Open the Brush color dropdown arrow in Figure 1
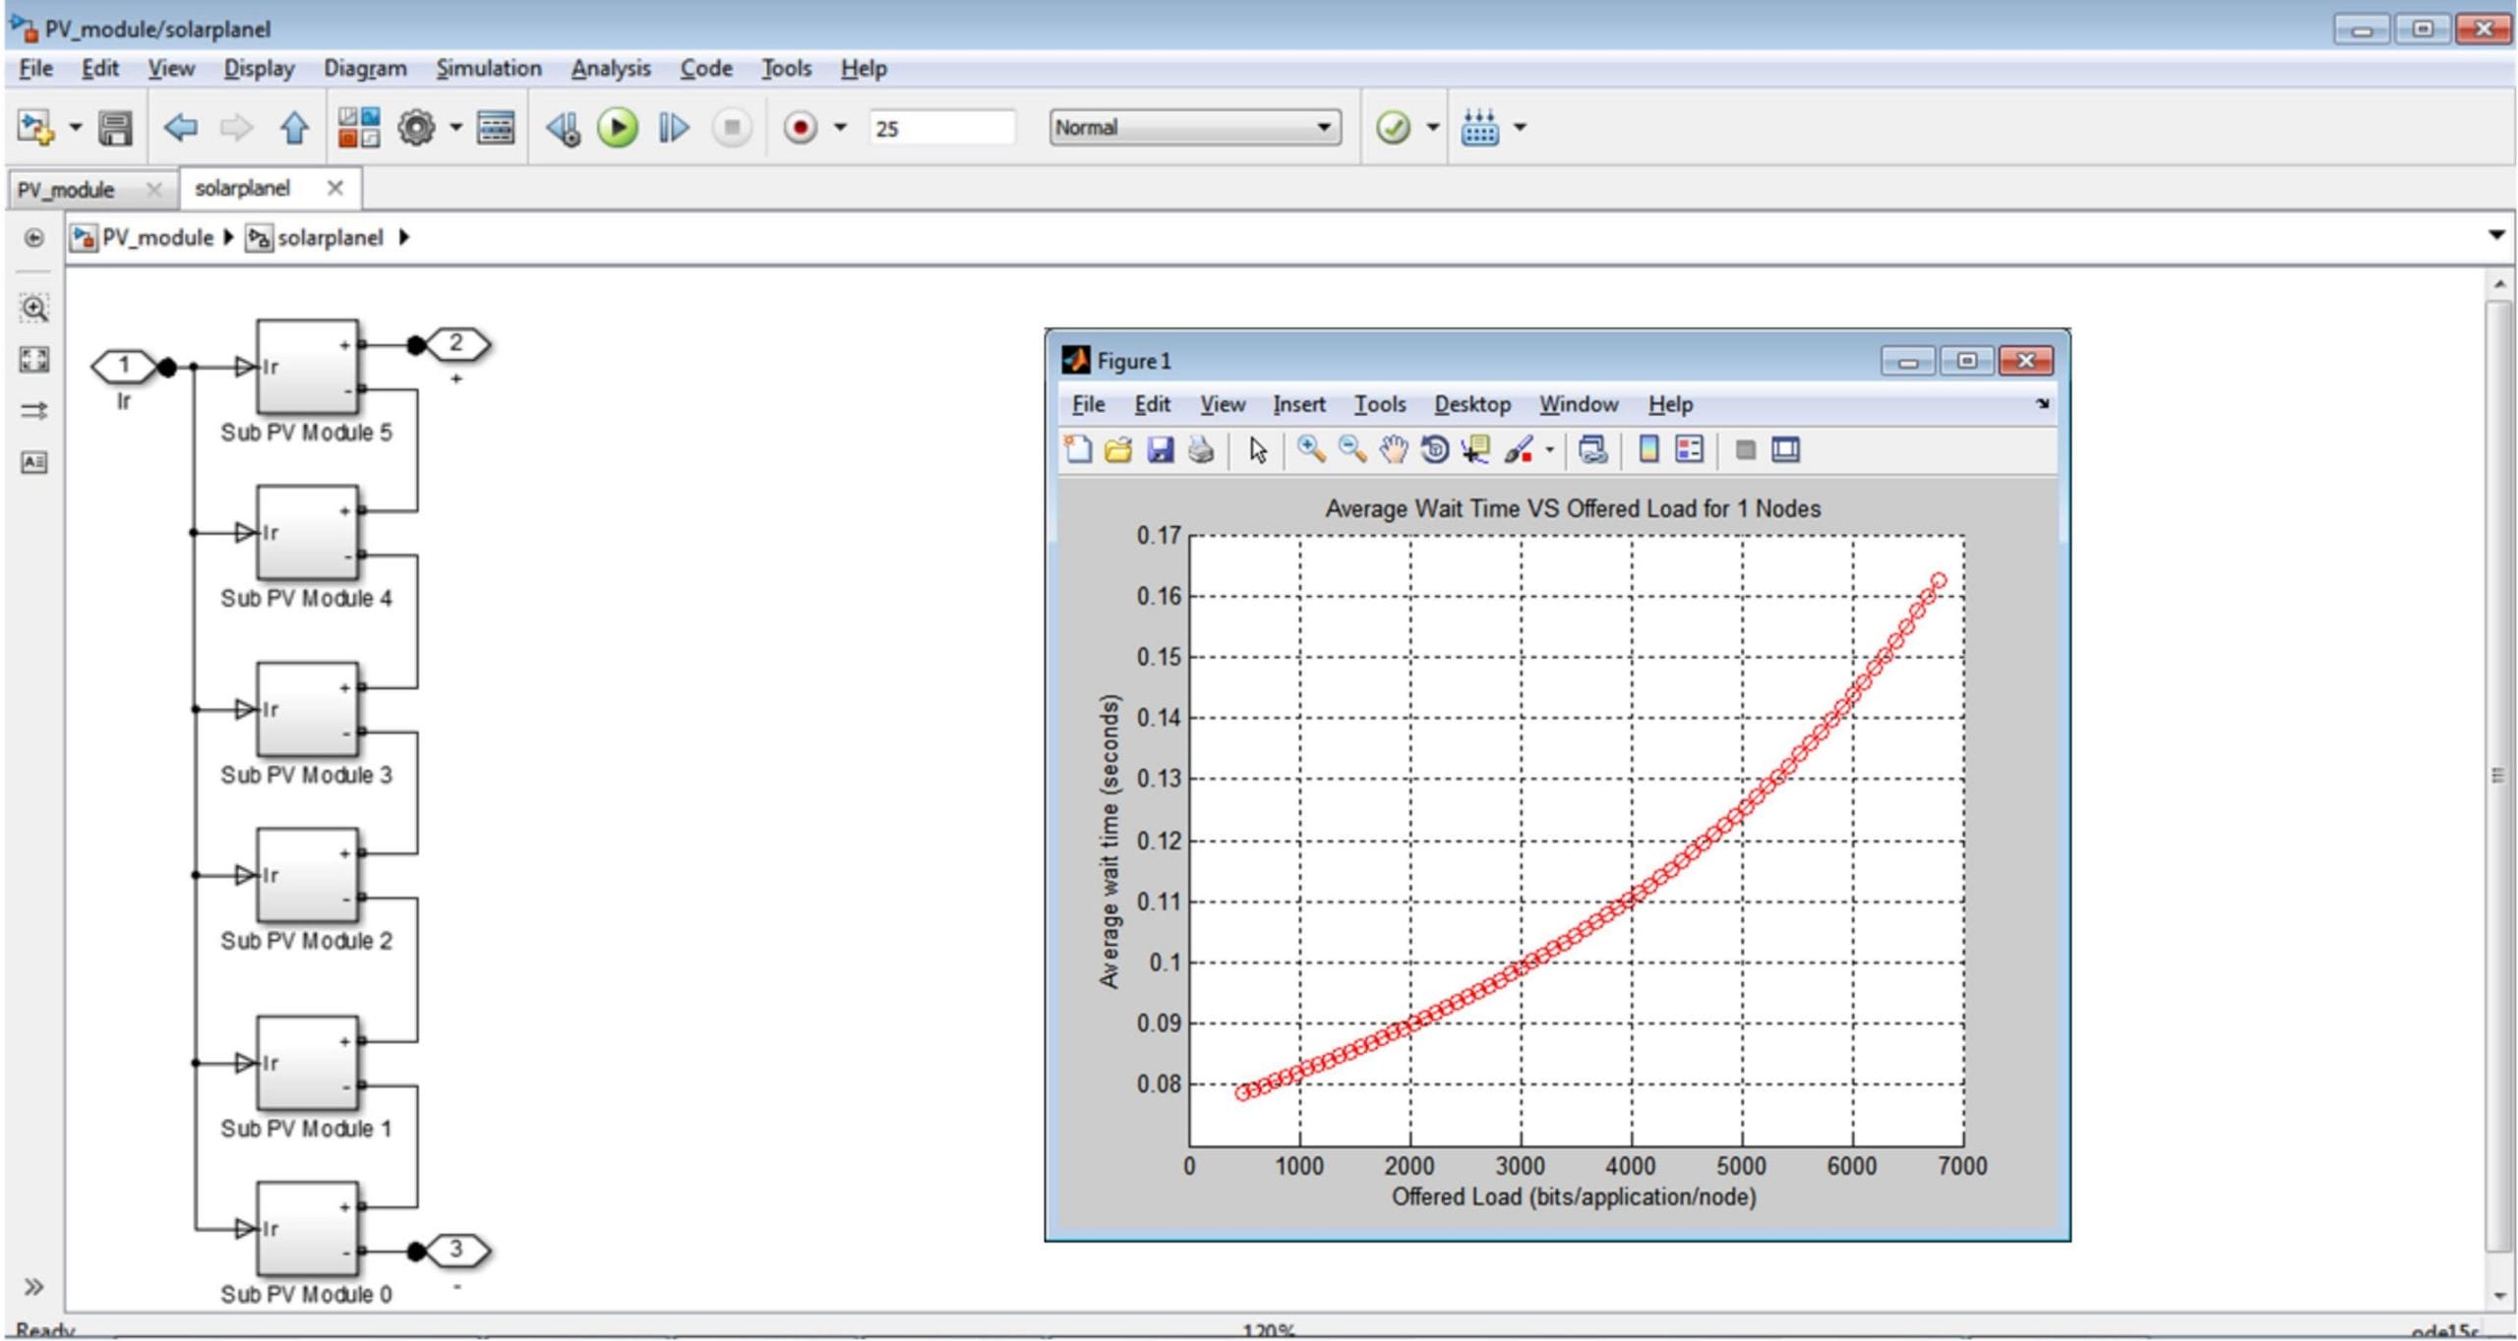2518x1341 pixels. pos(1550,450)
